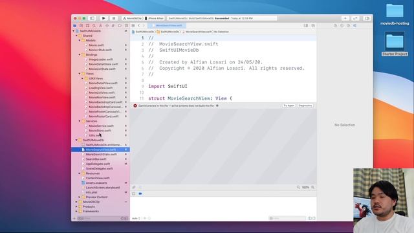Click the 100% canvas zoom level
This screenshot has width=414, height=233.
point(305,187)
